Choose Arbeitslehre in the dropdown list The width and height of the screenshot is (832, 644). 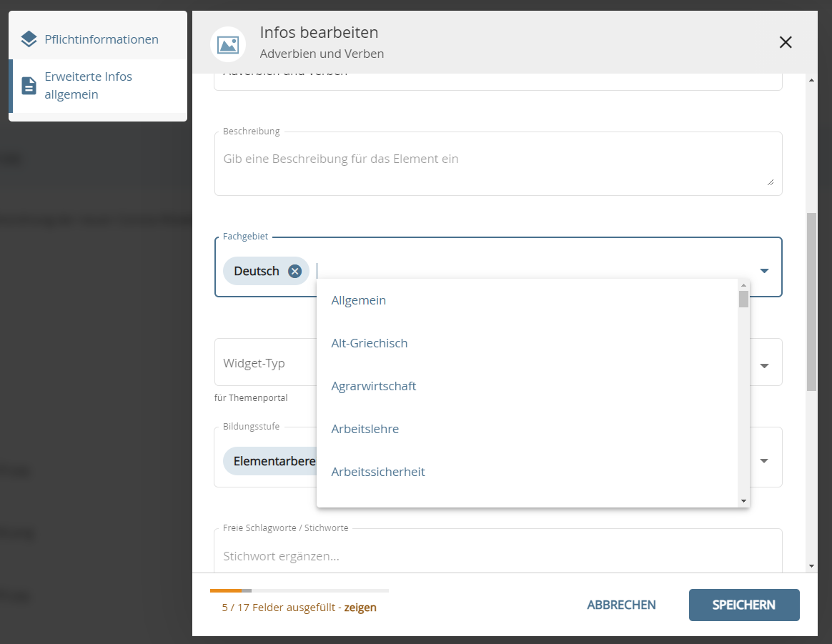(527, 429)
